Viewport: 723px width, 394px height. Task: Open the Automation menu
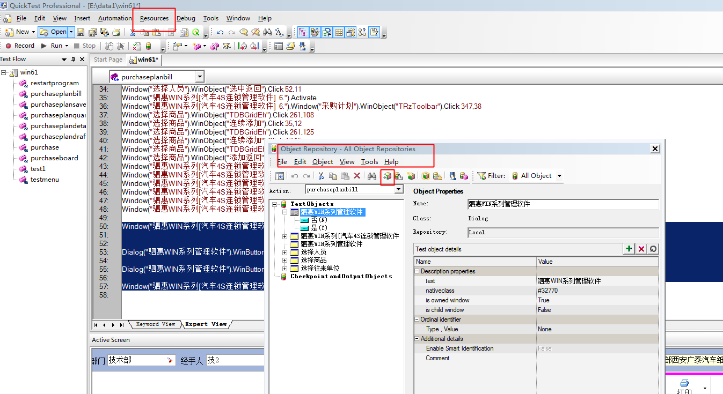coord(115,18)
